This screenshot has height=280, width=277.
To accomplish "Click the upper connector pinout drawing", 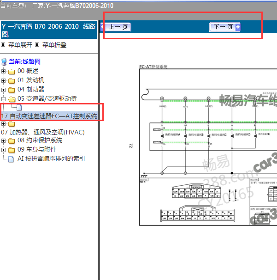I will [x=196, y=191].
